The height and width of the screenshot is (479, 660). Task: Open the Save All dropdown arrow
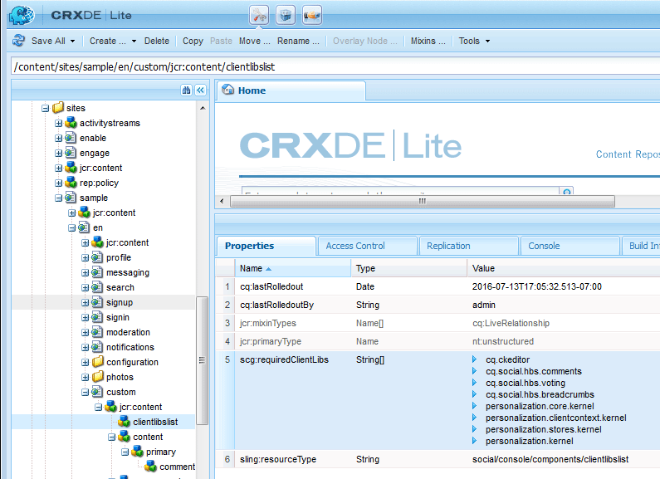72,41
